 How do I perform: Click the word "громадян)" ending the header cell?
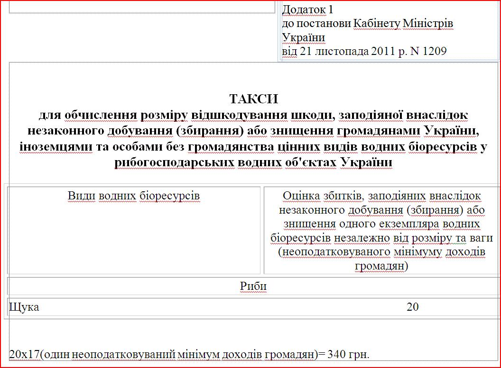[x=381, y=266]
